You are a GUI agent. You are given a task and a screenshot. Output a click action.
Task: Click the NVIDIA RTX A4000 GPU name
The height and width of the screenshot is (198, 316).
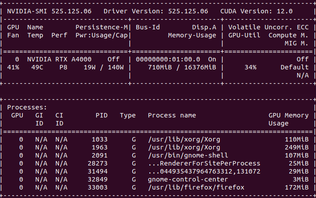point(59,59)
